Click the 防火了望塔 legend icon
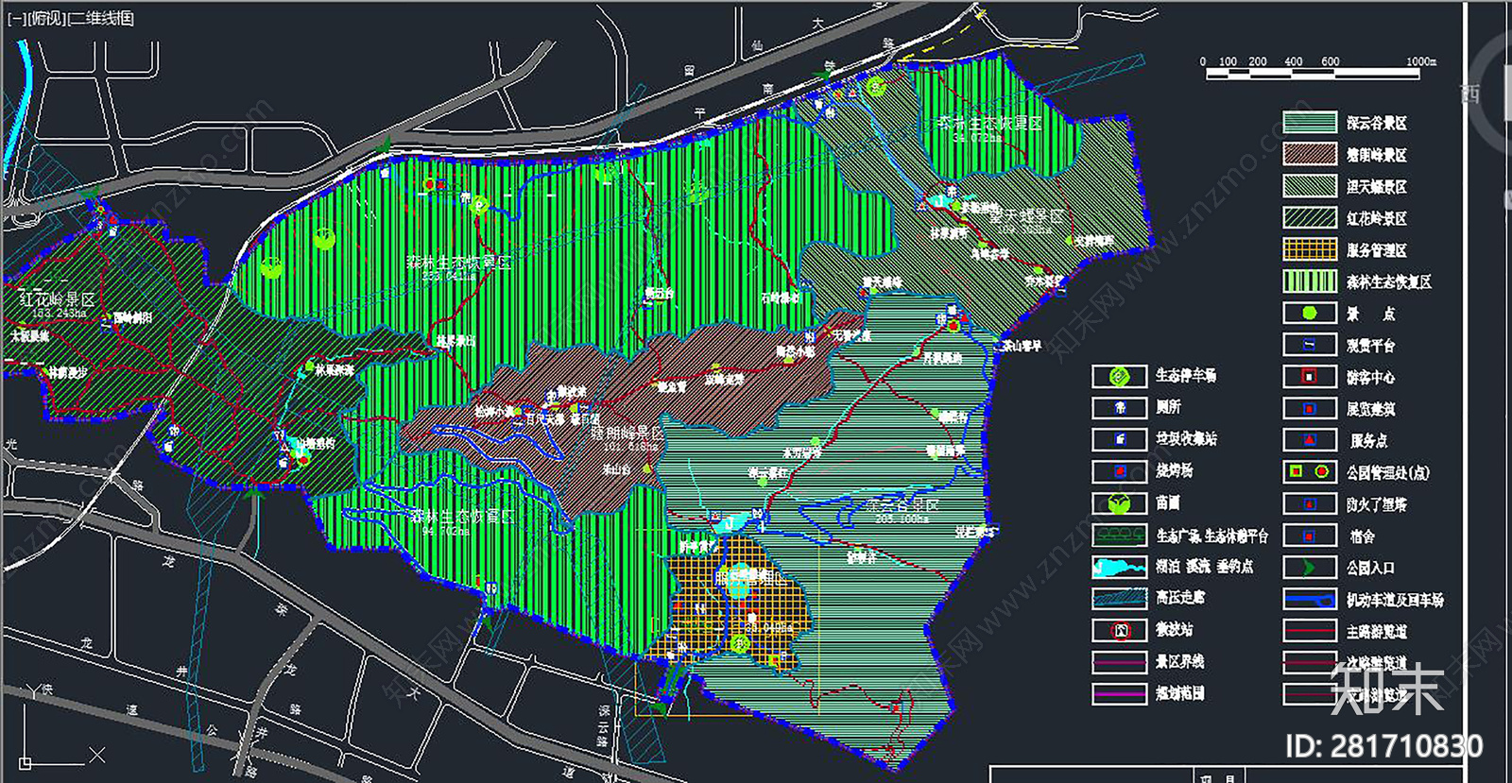Viewport: 1512px width, 783px height. (x=1309, y=503)
